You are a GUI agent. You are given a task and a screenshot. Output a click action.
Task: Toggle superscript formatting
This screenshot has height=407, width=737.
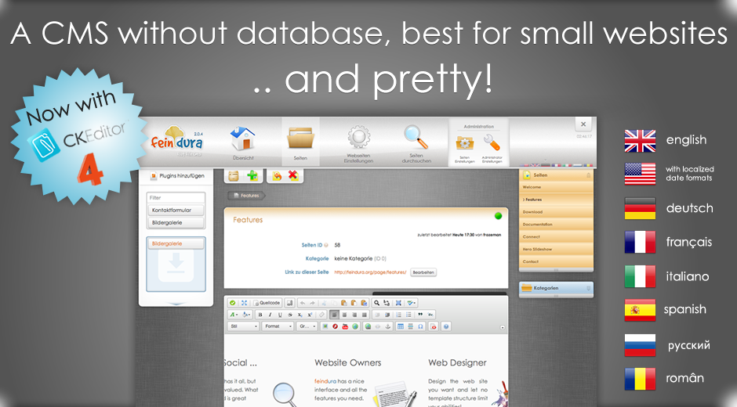(x=310, y=315)
